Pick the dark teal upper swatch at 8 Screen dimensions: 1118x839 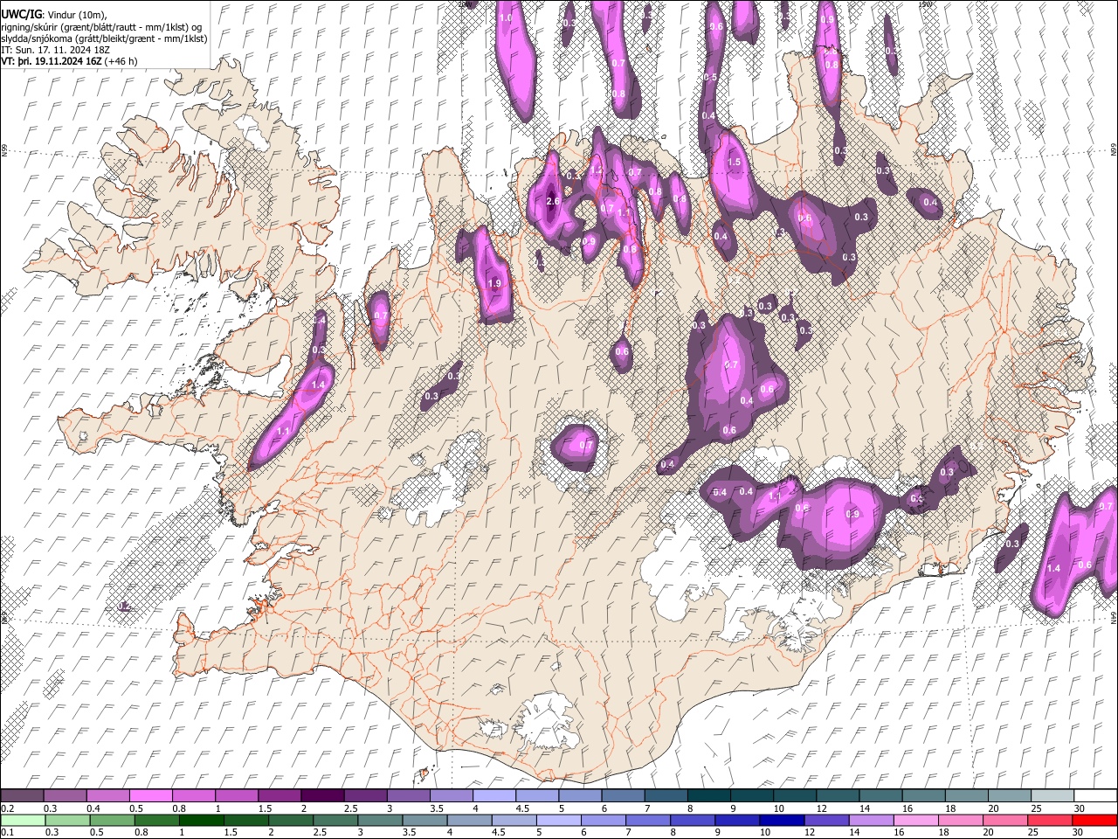(x=709, y=796)
